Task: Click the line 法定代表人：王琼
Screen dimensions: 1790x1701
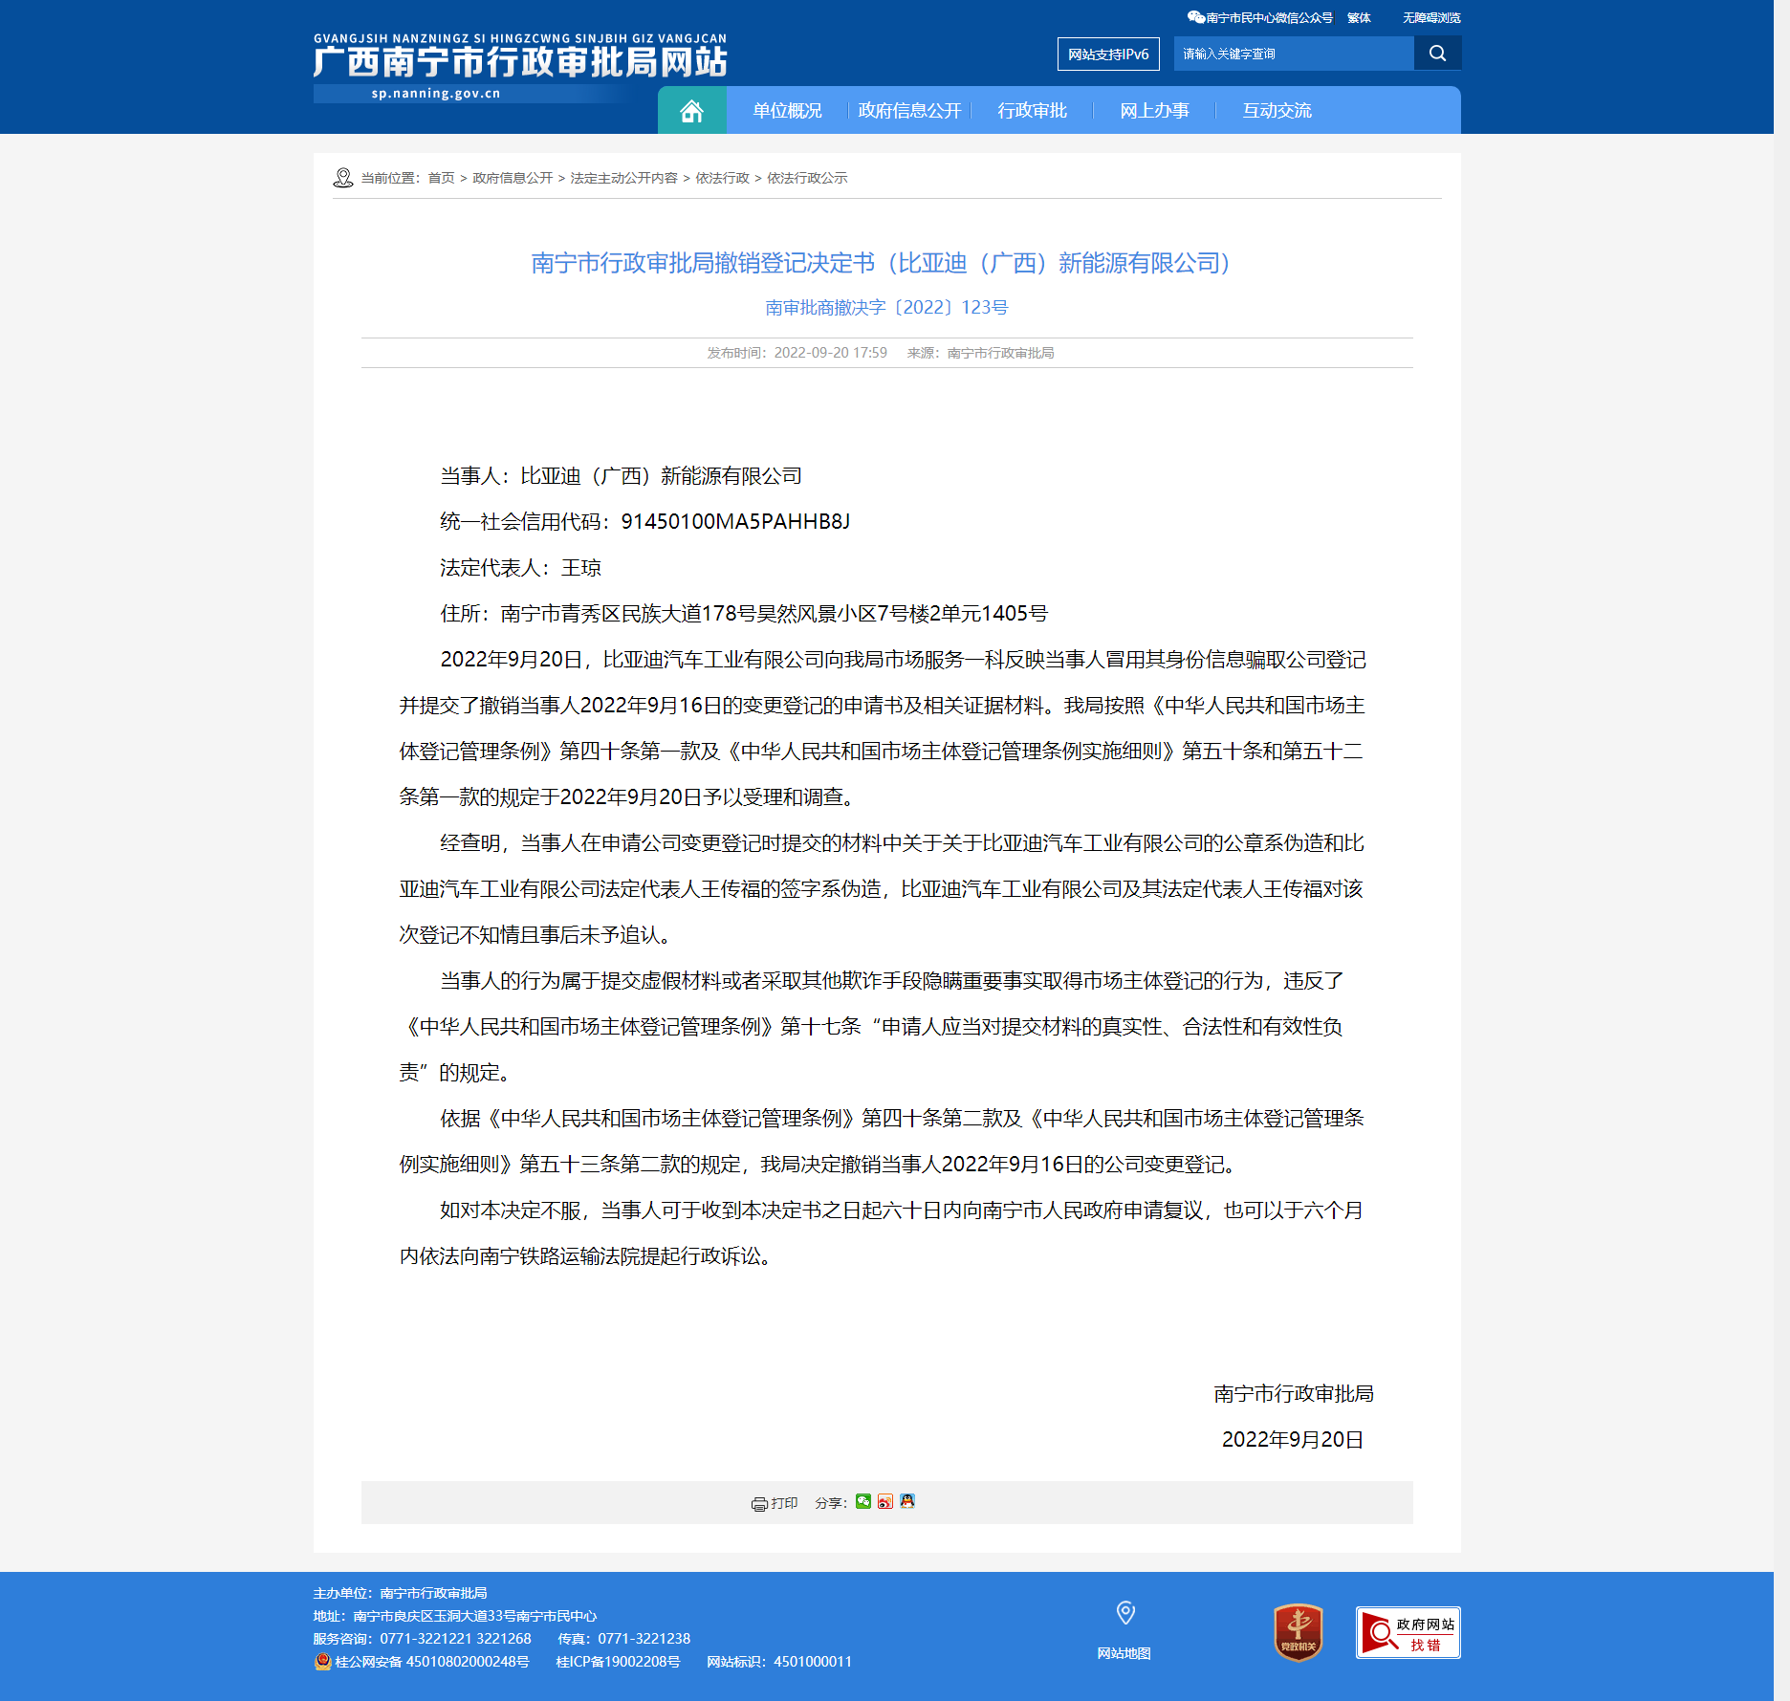Action: pos(520,567)
